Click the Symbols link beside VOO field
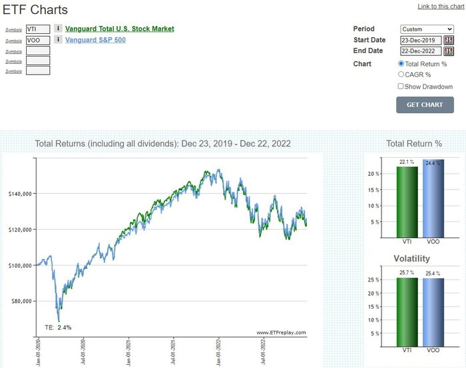The height and width of the screenshot is (368, 466). (14, 41)
